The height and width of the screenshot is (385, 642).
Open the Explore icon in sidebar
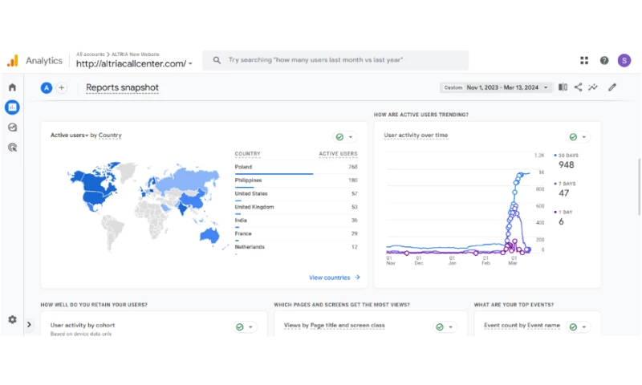pos(12,127)
